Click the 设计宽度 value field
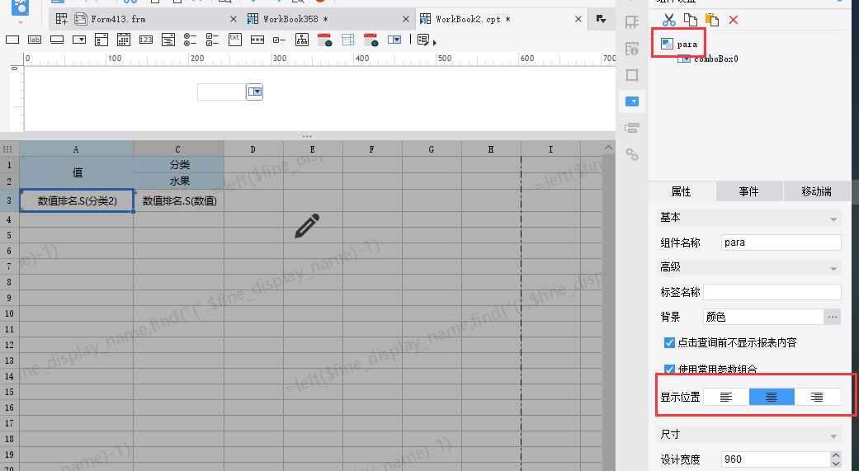Viewport: 859px width, 471px height. tap(776, 459)
